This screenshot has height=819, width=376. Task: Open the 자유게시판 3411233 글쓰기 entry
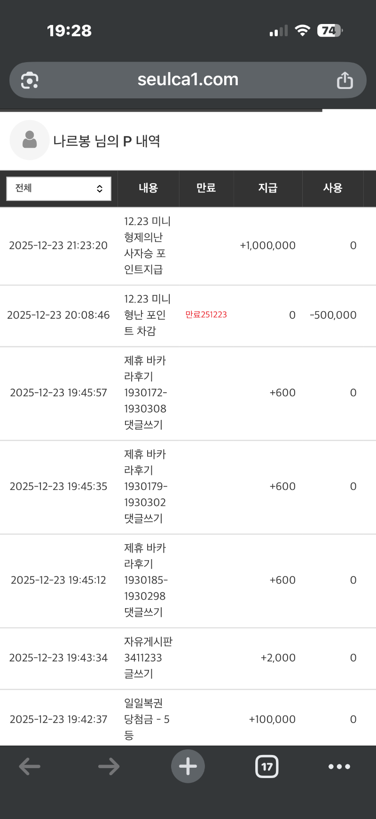pos(148,658)
